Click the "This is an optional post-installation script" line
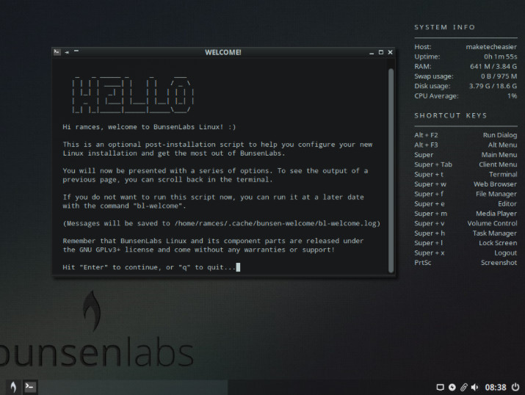Screen dimensions: 525x395 pos(217,145)
